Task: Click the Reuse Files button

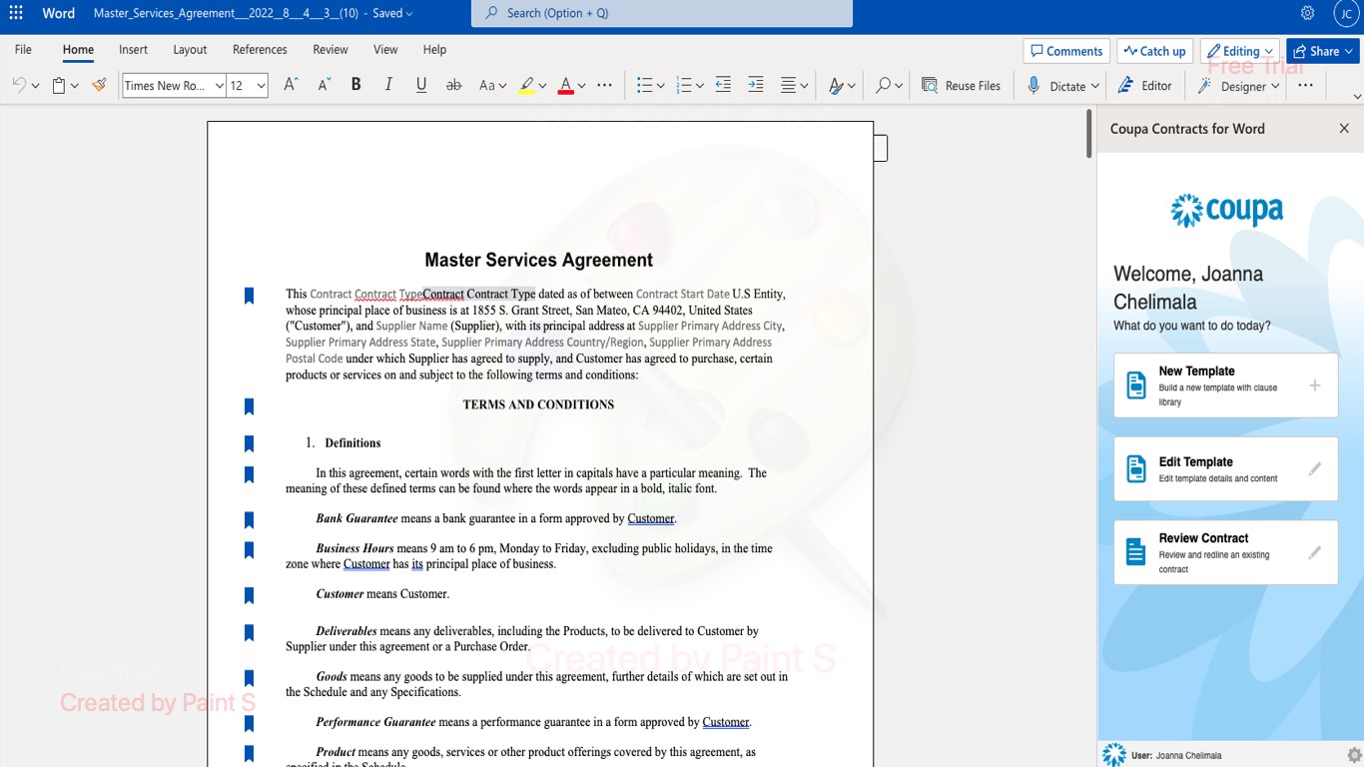Action: pos(961,86)
